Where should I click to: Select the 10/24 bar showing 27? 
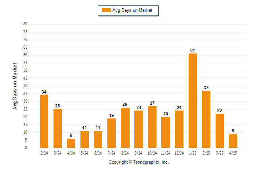pyautogui.click(x=152, y=127)
